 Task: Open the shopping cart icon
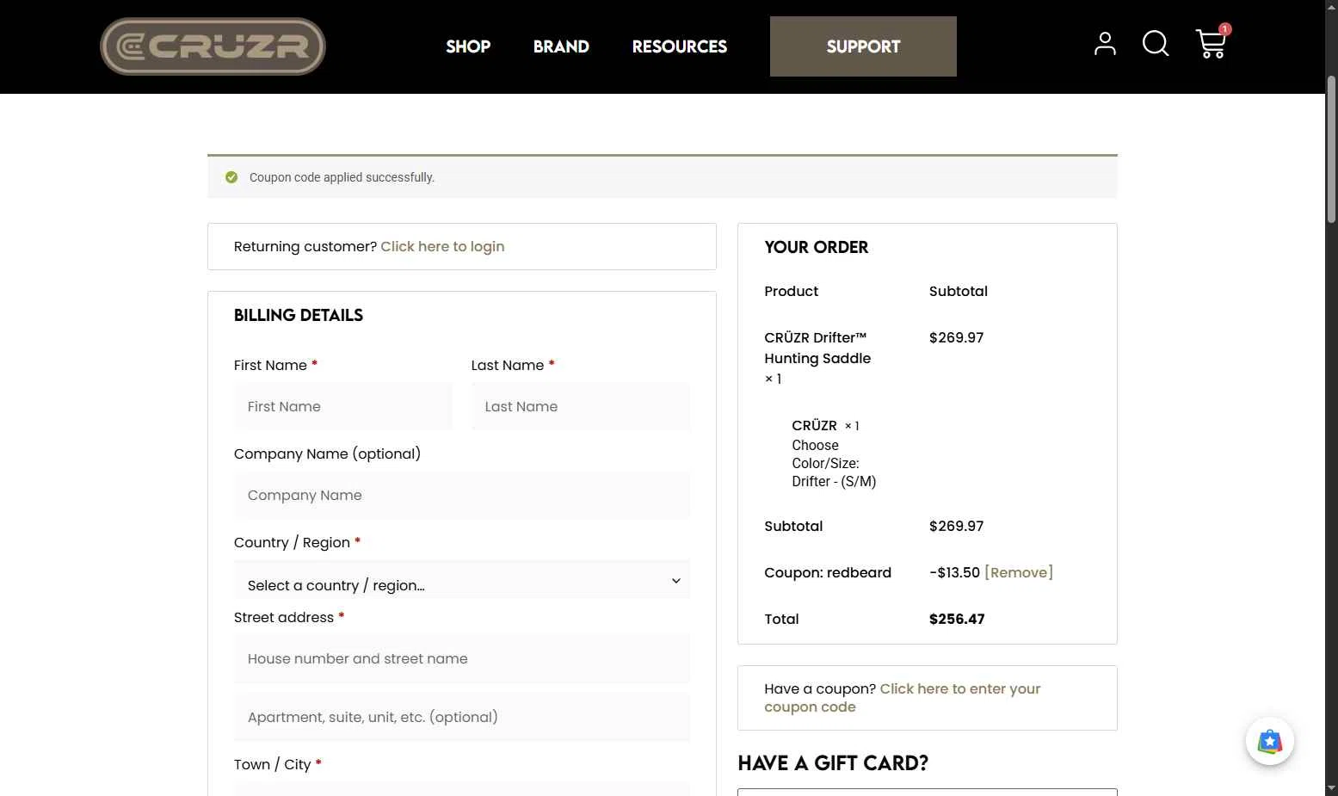click(x=1212, y=42)
